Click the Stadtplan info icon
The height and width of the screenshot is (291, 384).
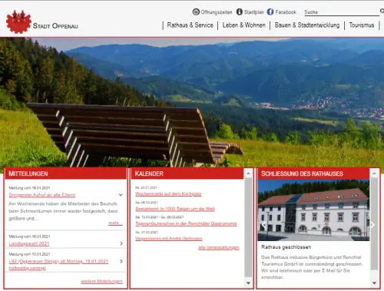(240, 12)
